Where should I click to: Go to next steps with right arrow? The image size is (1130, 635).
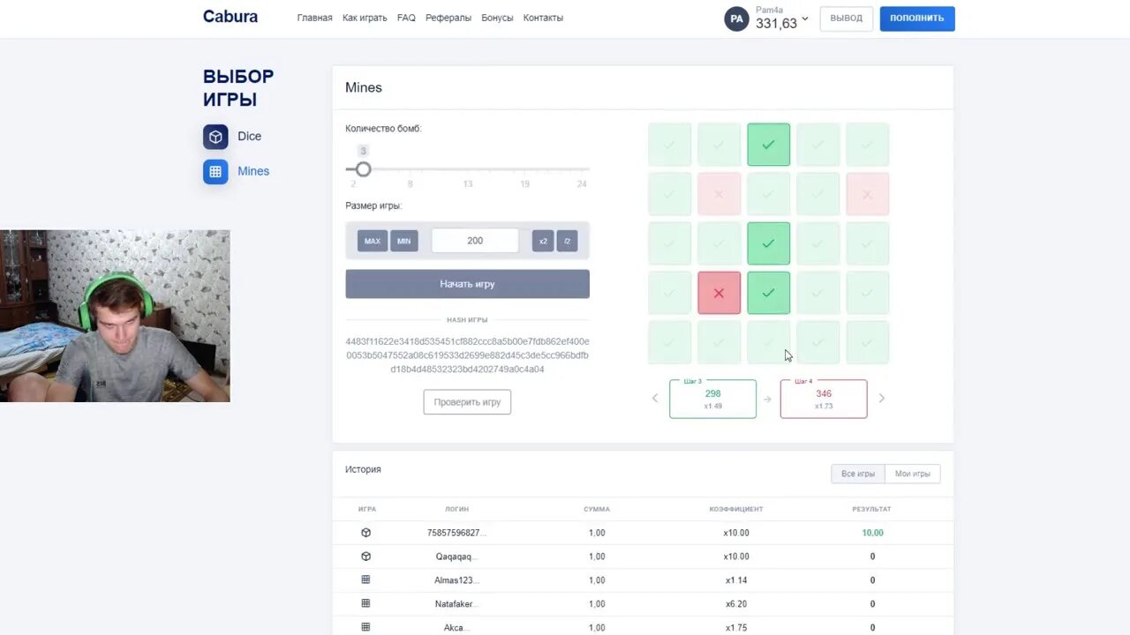tap(881, 399)
